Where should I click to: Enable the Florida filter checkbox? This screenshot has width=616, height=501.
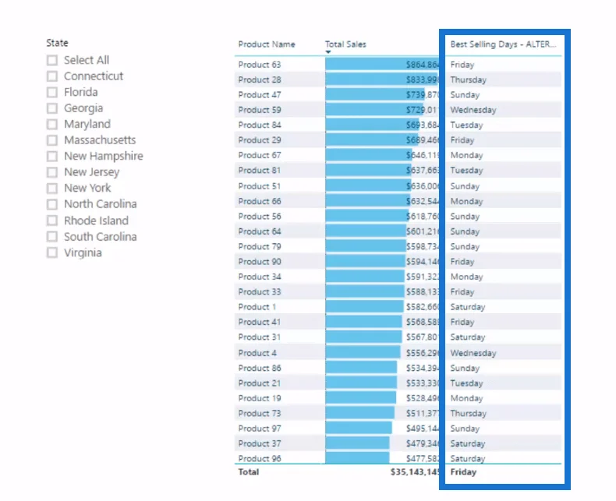pyautogui.click(x=52, y=92)
